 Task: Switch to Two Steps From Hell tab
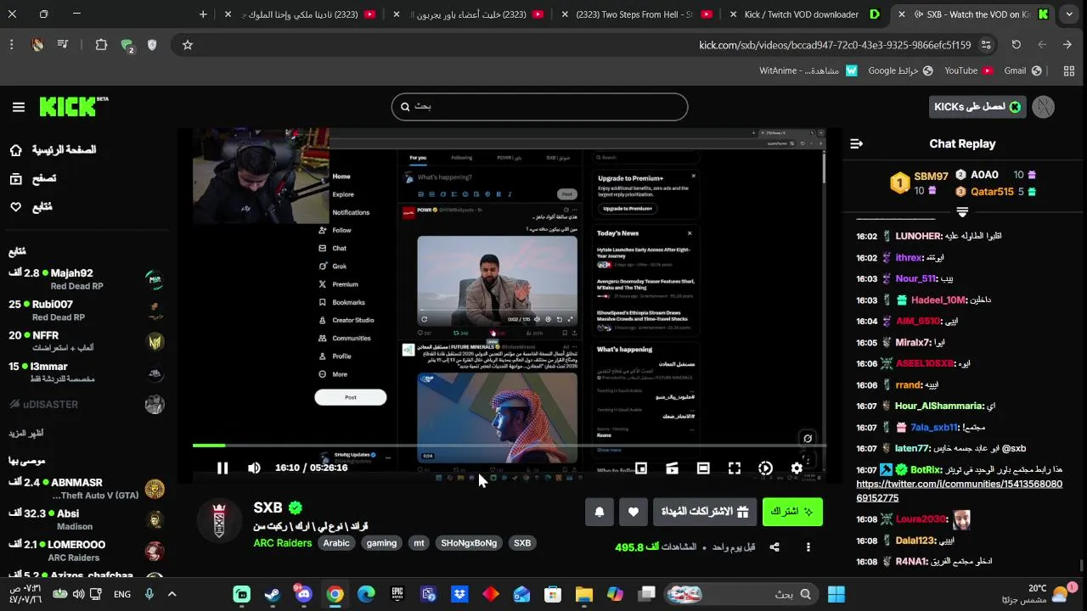[x=635, y=14]
